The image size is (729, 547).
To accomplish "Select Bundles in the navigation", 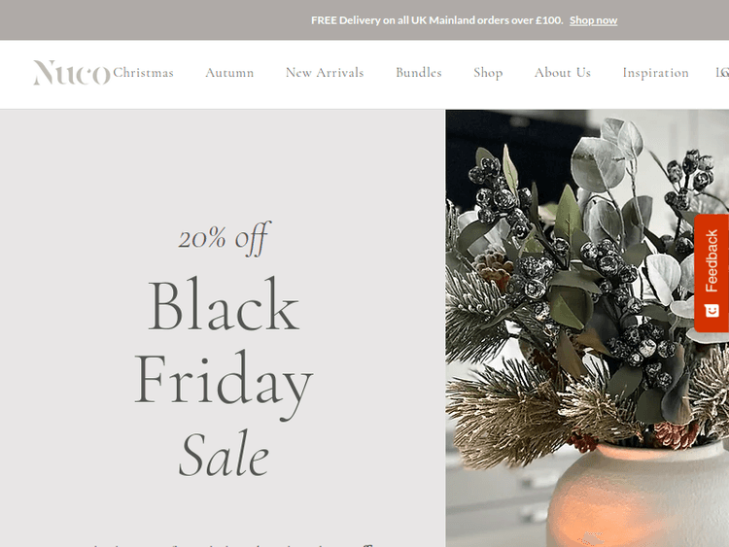I will [x=419, y=73].
